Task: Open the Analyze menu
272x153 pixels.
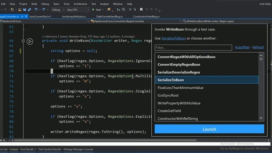Action: (105, 4)
